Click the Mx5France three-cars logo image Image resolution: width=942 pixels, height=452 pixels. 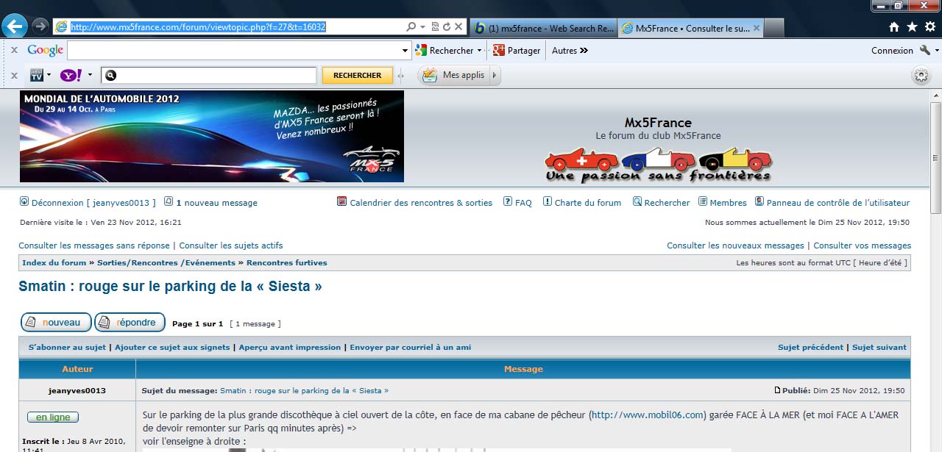659,165
